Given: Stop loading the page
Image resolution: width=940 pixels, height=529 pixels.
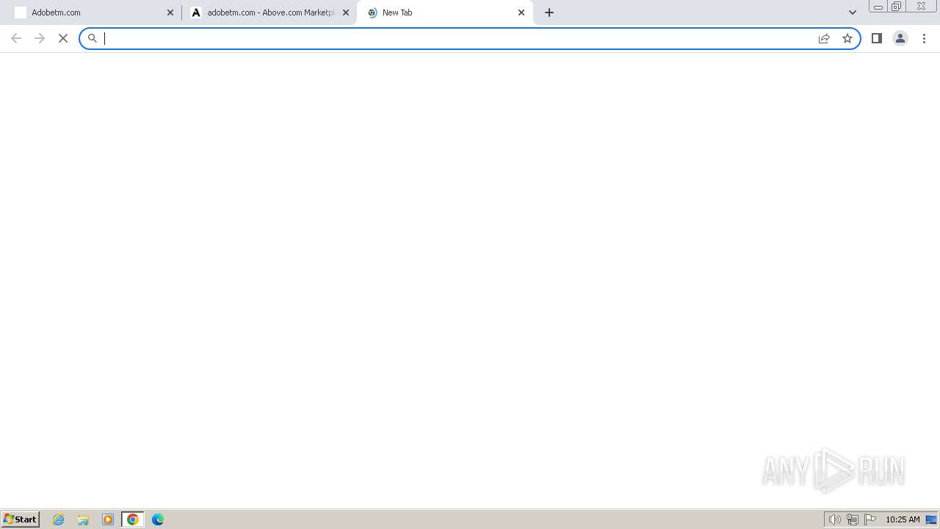Looking at the screenshot, I should (63, 38).
